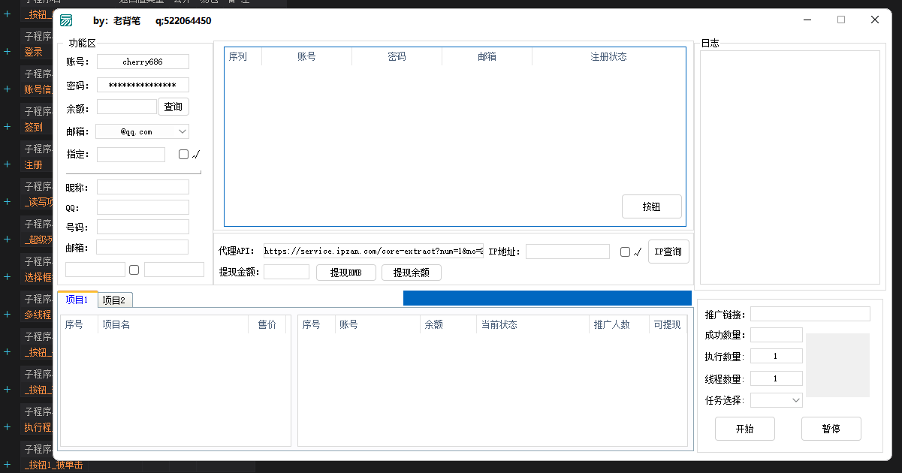Switch to the 项目2 tab

tap(114, 300)
